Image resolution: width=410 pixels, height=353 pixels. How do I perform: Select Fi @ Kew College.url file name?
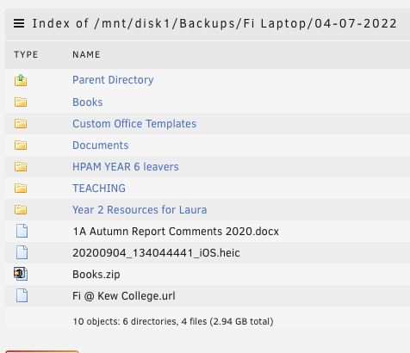pos(124,296)
